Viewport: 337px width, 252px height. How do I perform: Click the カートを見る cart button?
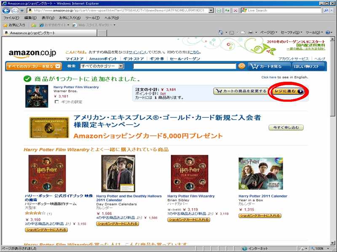click(269, 66)
